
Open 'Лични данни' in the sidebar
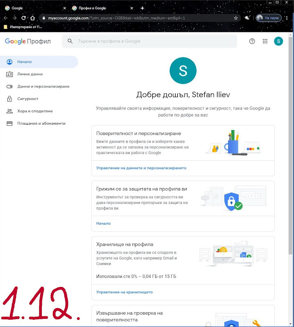tap(39, 74)
